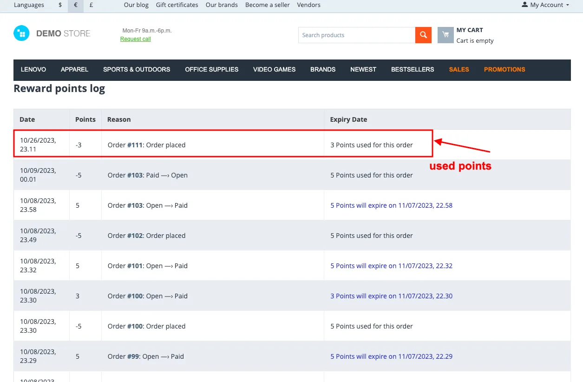
Task: Go to Sports & Outdoors category
Action: tap(137, 69)
